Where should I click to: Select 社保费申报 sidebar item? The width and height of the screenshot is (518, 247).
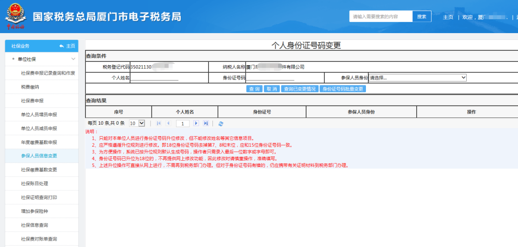32,101
